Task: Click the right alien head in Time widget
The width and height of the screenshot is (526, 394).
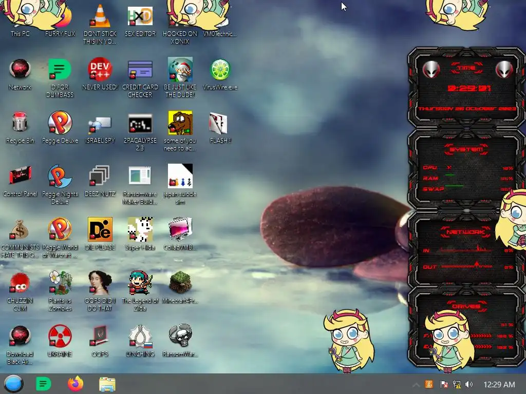Action: (504, 70)
